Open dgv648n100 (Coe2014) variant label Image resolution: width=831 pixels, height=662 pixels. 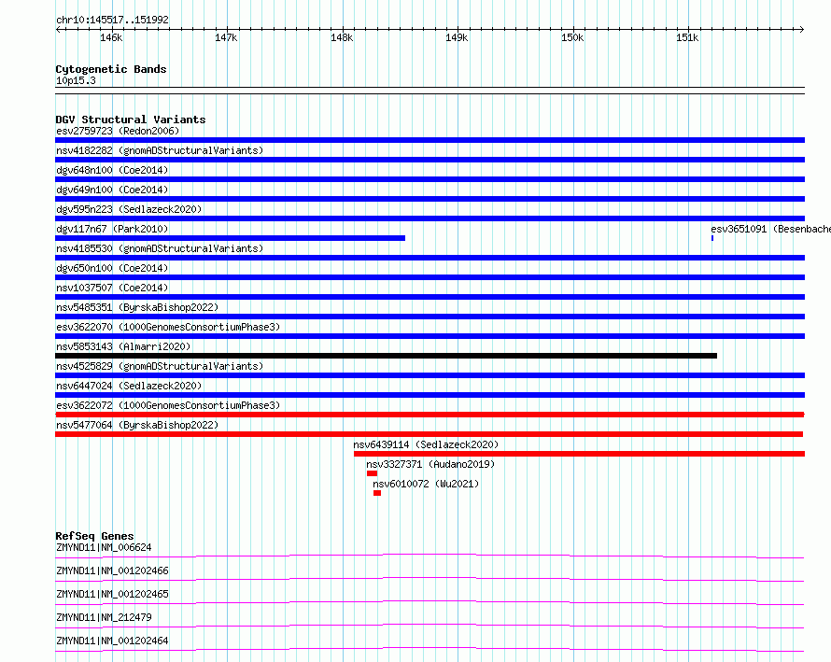pyautogui.click(x=112, y=170)
